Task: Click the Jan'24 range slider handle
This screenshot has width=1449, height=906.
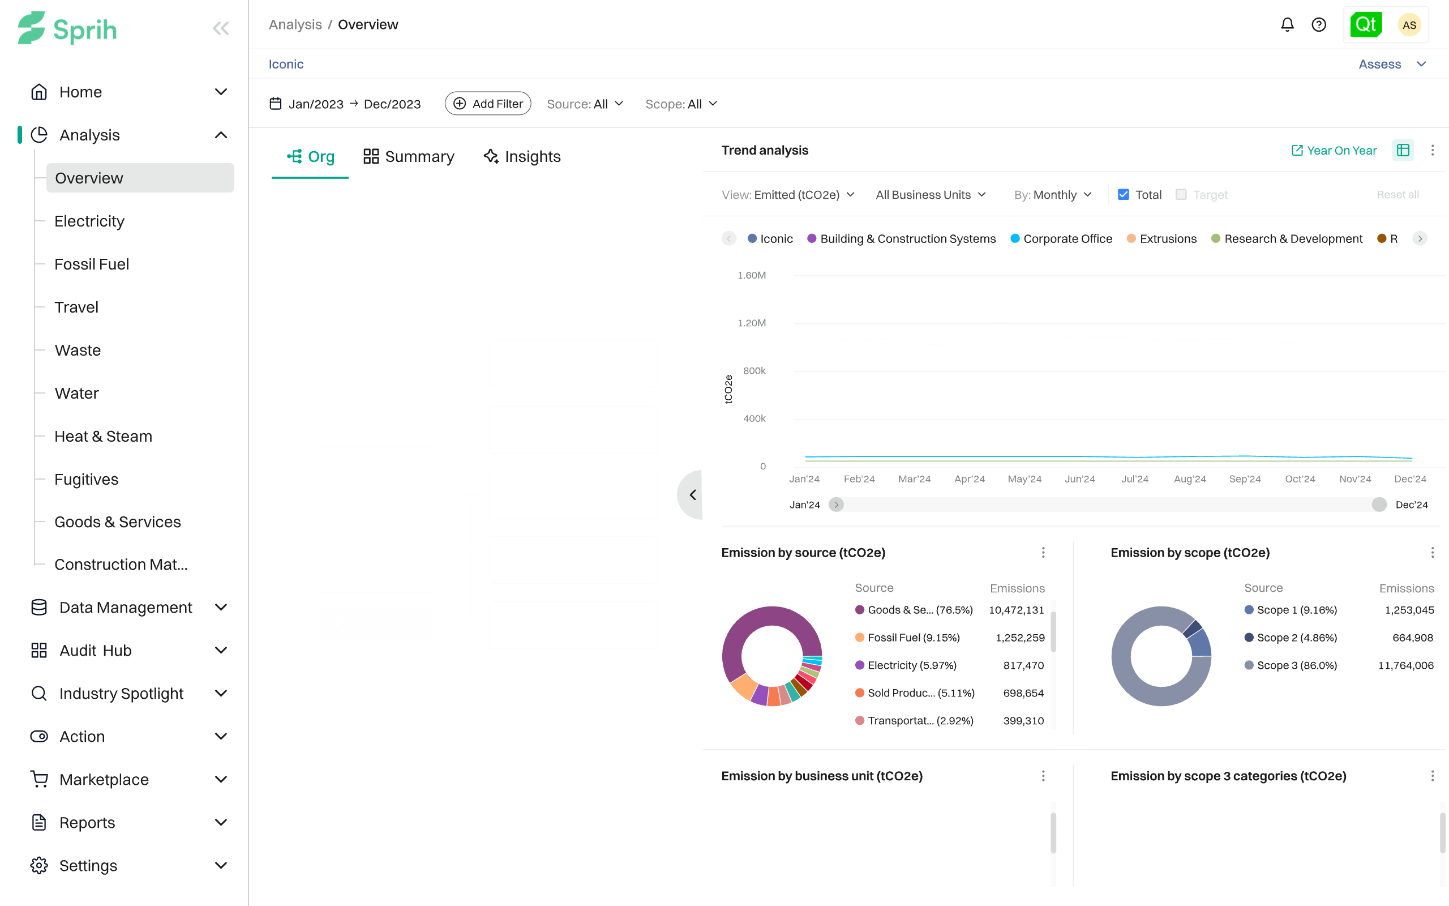Action: point(836,505)
